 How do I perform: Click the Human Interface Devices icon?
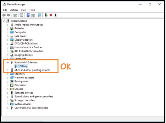click(x=12, y=47)
